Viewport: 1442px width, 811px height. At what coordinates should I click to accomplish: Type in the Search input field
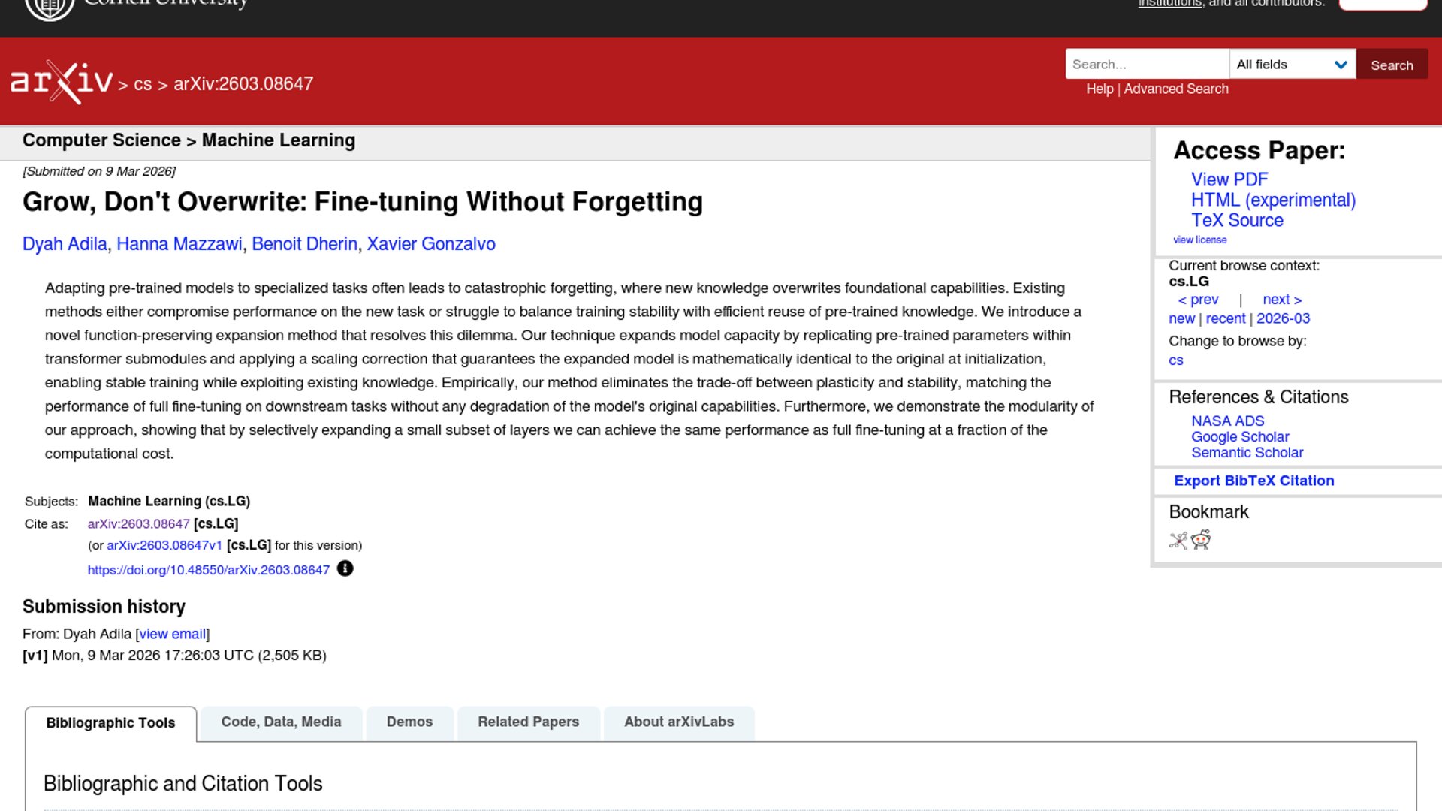(1146, 65)
